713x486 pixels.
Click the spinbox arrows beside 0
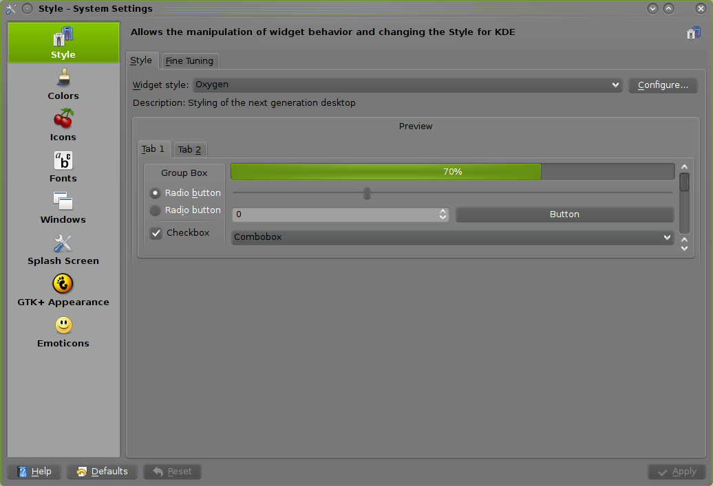tap(443, 214)
